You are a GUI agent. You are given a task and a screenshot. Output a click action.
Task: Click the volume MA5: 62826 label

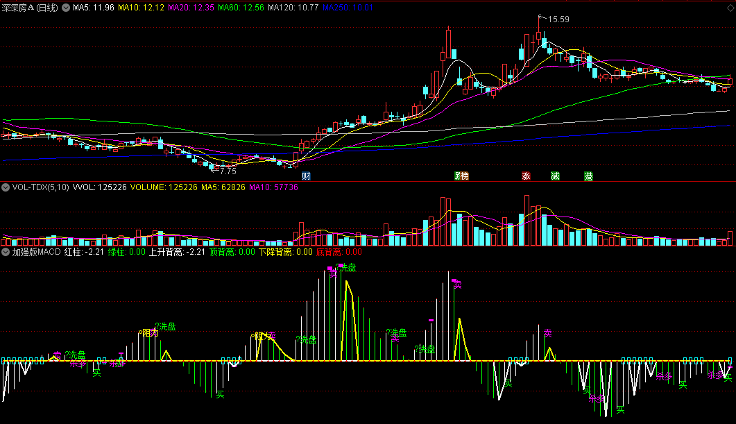click(x=223, y=187)
